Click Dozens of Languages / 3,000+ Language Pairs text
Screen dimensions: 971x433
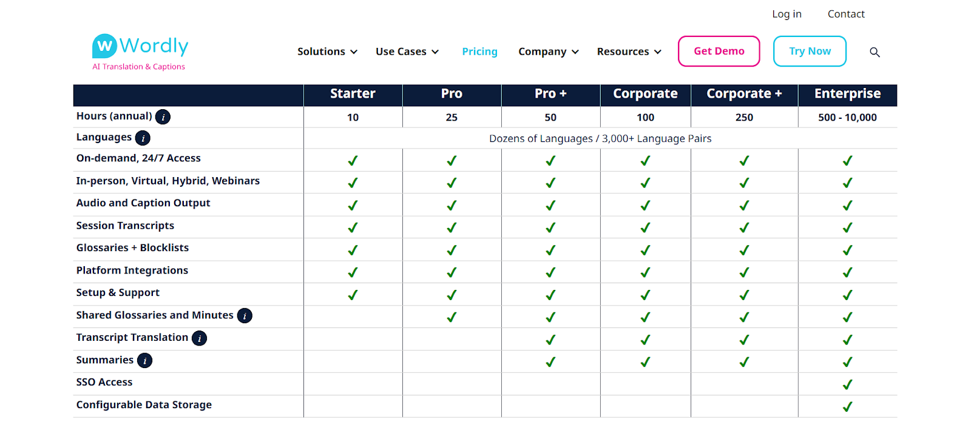click(x=600, y=139)
